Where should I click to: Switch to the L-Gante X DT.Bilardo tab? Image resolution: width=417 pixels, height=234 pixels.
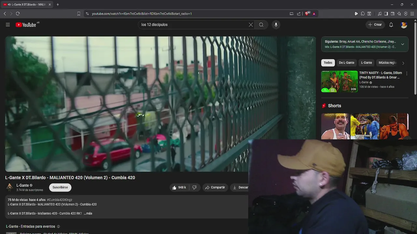tap(27, 5)
